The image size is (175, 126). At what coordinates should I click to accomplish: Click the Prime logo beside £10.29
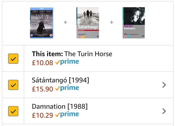coord(67,115)
